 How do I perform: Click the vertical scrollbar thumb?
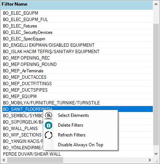pos(156,84)
